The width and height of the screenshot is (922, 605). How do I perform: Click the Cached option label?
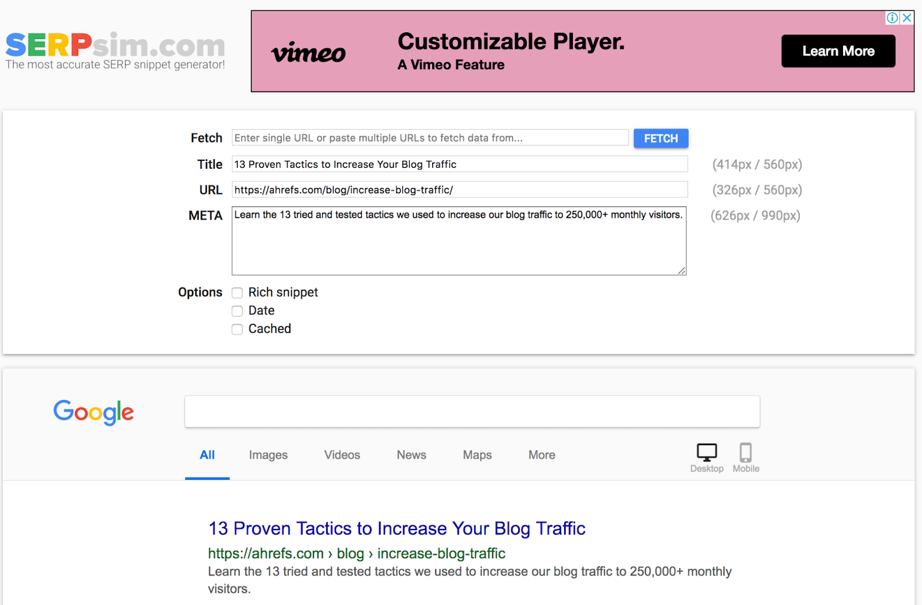click(x=270, y=329)
